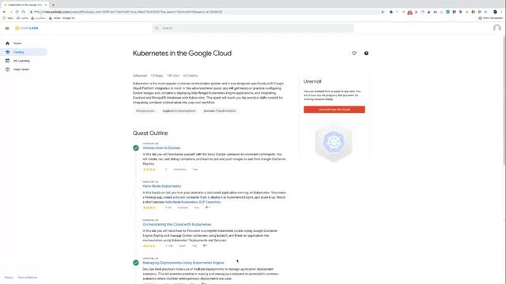Close the Kubernetes browser tab
Viewport: 506px width, 284px height.
tap(46, 5)
